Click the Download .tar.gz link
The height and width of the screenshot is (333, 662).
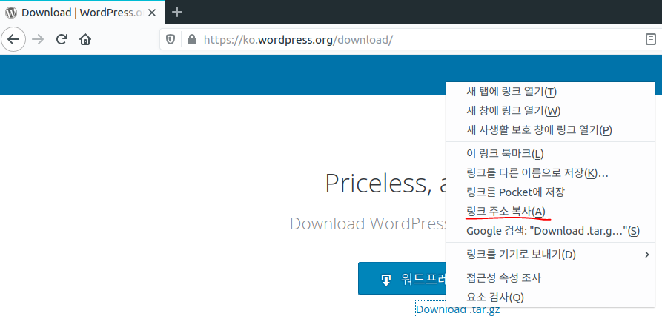coord(457,309)
